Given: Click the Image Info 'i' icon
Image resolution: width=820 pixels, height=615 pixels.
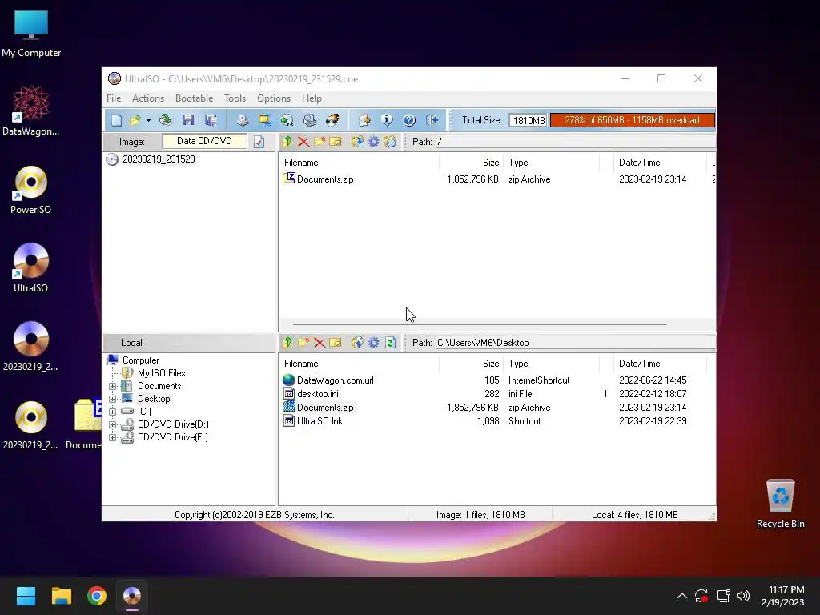Looking at the screenshot, I should point(387,120).
